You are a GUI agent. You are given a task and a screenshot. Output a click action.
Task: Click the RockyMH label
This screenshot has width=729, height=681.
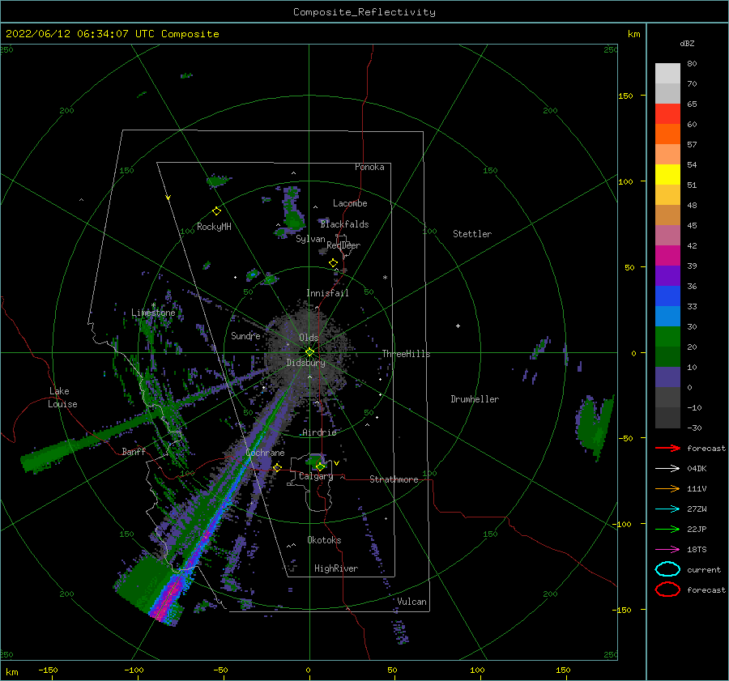214,227
